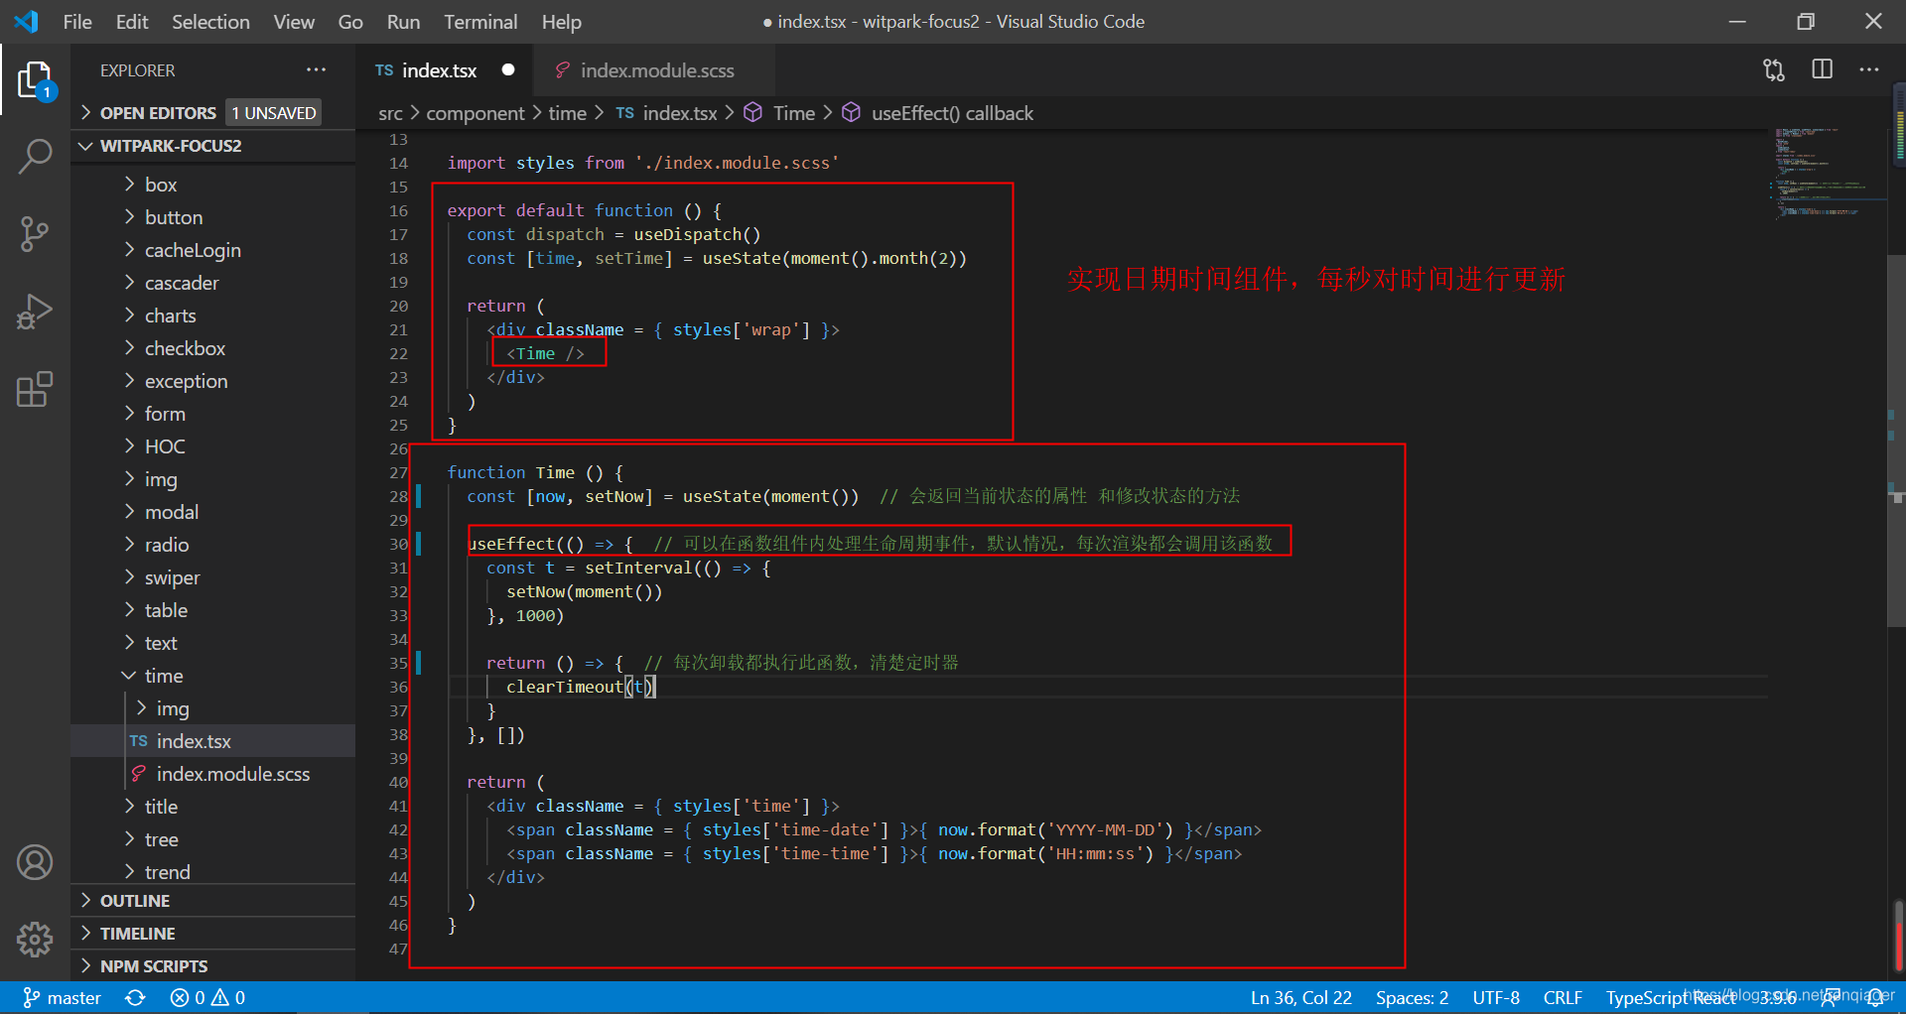Click the Time symbol icon in breadcrumbs
This screenshot has height=1014, width=1906.
click(x=753, y=113)
